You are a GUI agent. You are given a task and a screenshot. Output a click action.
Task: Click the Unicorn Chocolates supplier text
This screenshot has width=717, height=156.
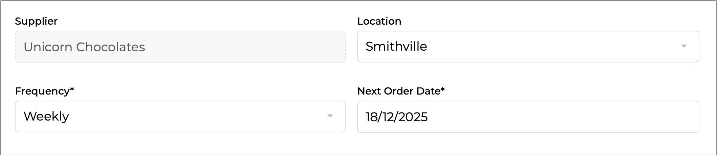click(84, 47)
